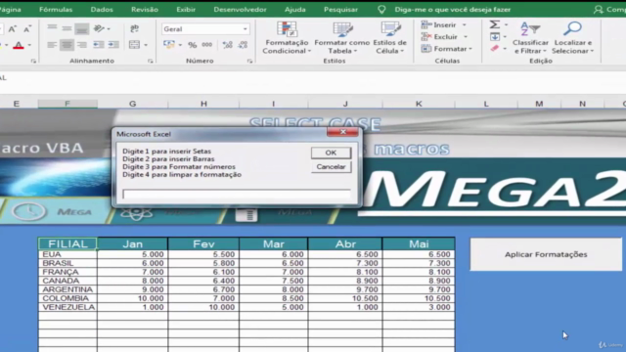This screenshot has height=352, width=626.
Task: Switch to the Dados ribbon tab
Action: (x=102, y=9)
